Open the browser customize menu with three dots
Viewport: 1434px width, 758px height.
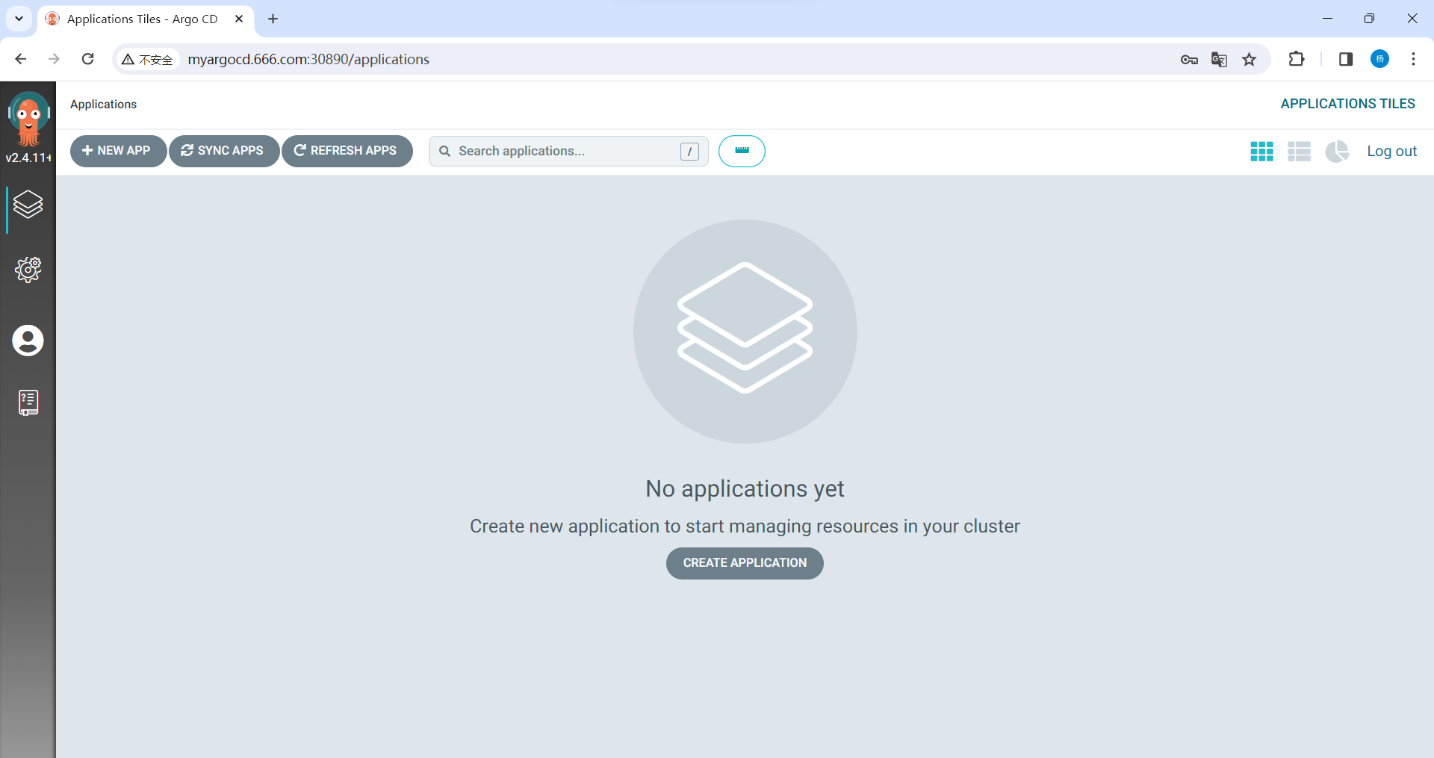pos(1413,59)
